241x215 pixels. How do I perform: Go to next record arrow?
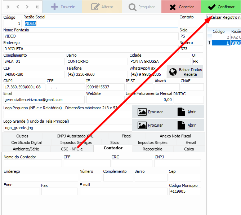click(27, 7)
